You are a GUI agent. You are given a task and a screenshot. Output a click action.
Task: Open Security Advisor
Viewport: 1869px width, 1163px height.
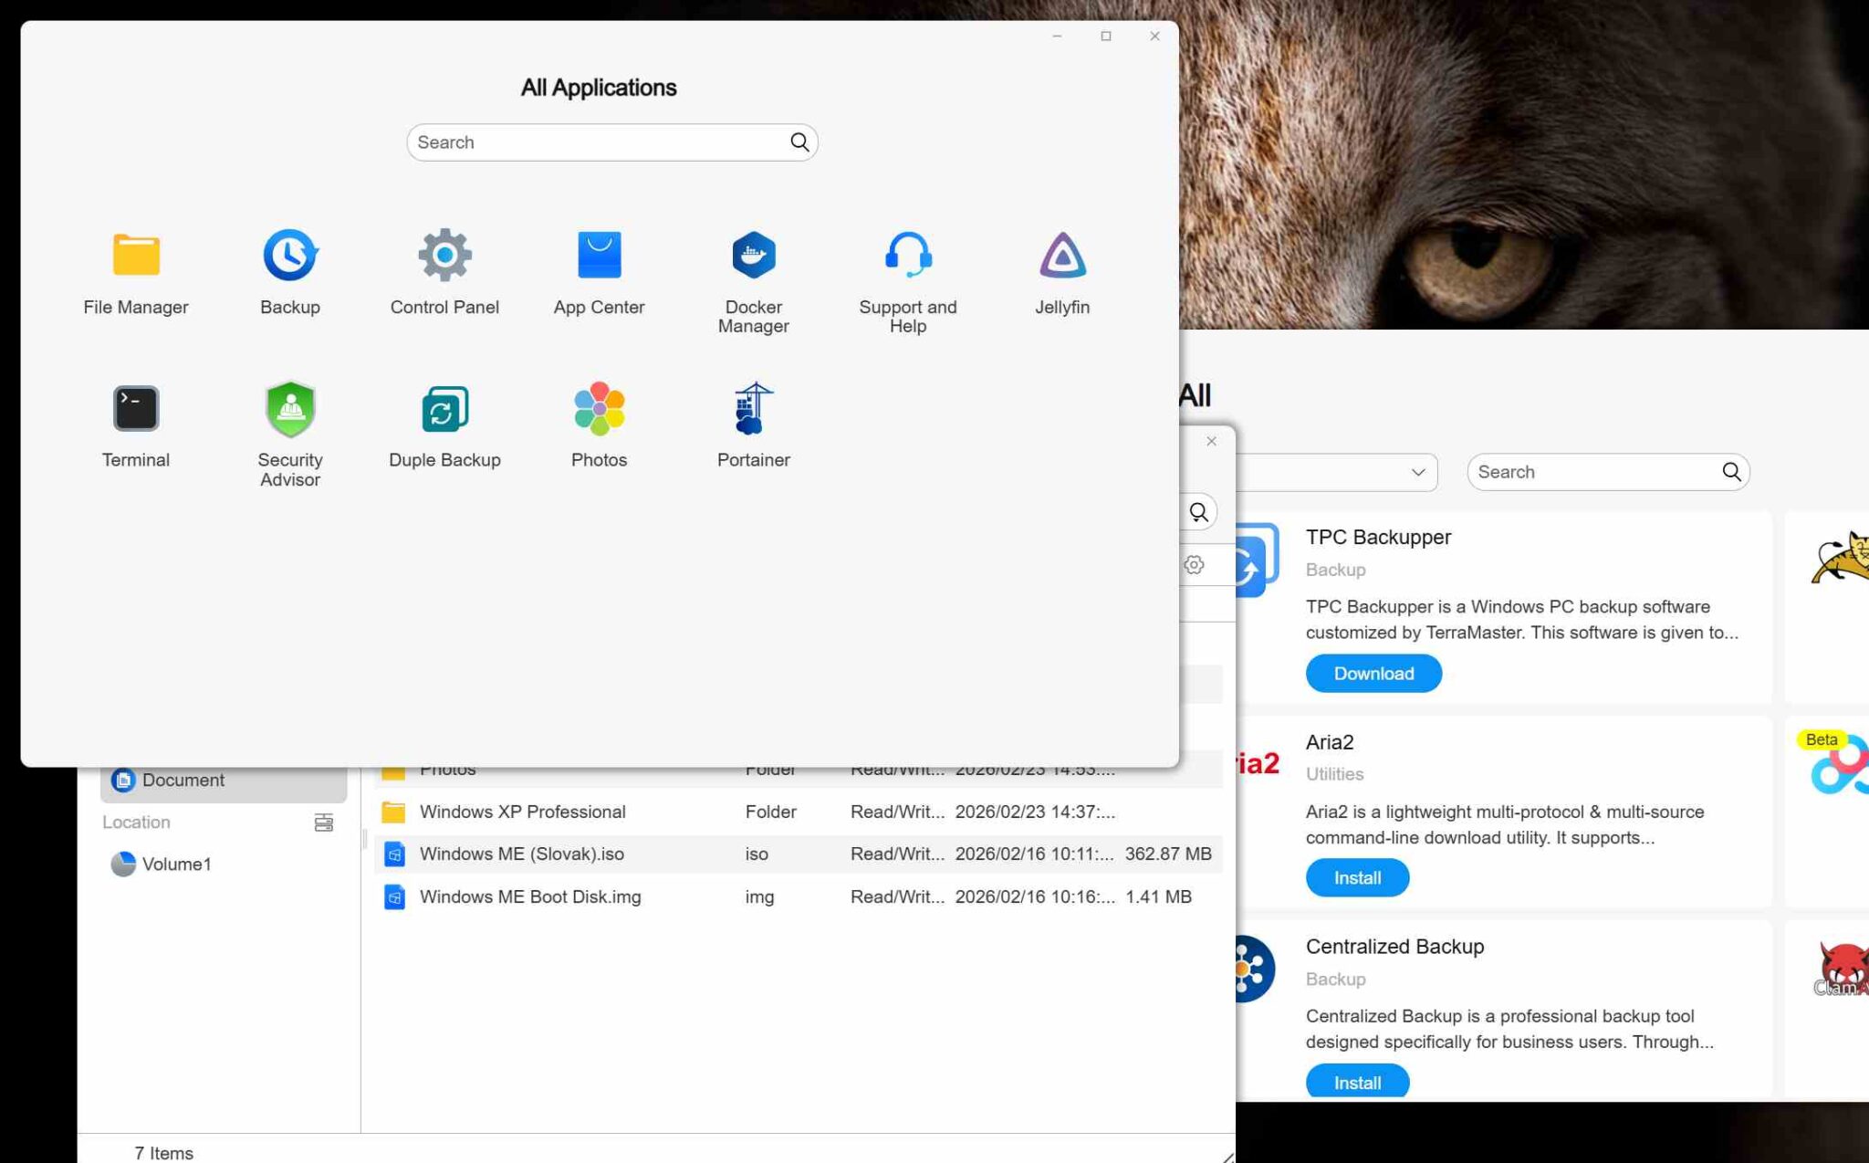point(289,409)
